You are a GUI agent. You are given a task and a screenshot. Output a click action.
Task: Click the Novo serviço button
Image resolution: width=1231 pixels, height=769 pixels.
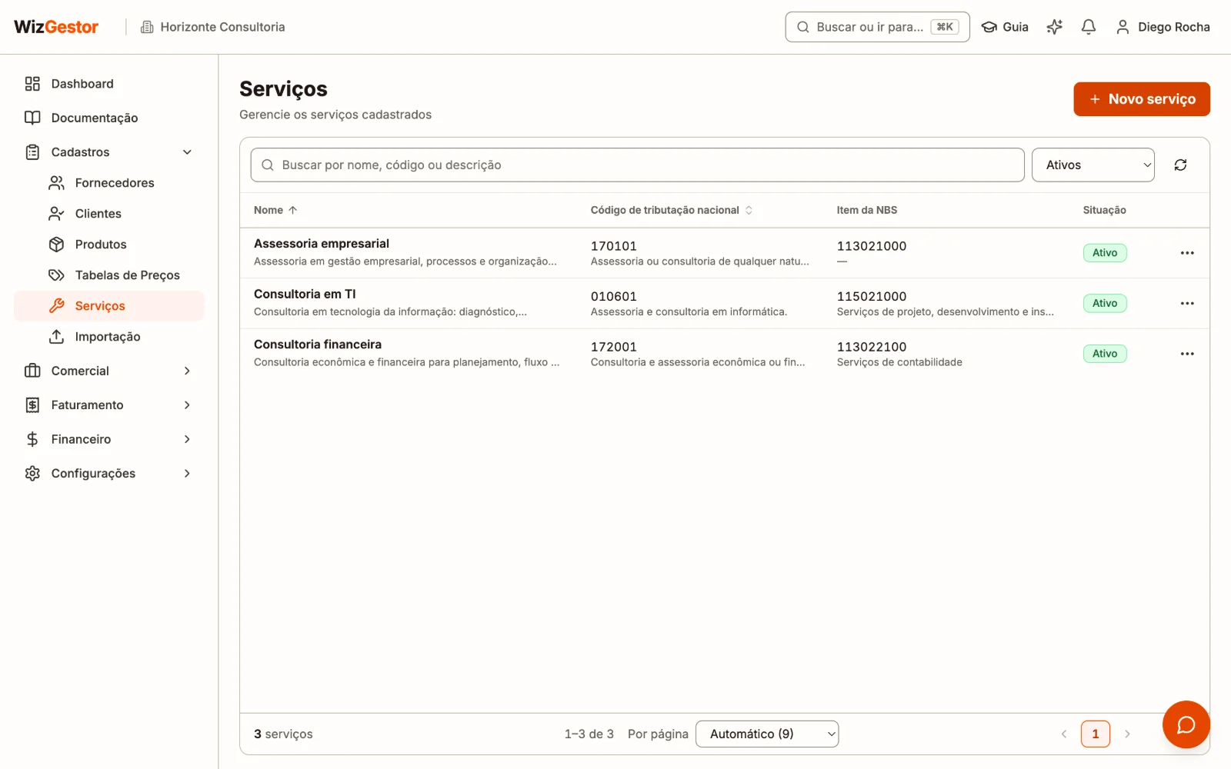pyautogui.click(x=1142, y=99)
